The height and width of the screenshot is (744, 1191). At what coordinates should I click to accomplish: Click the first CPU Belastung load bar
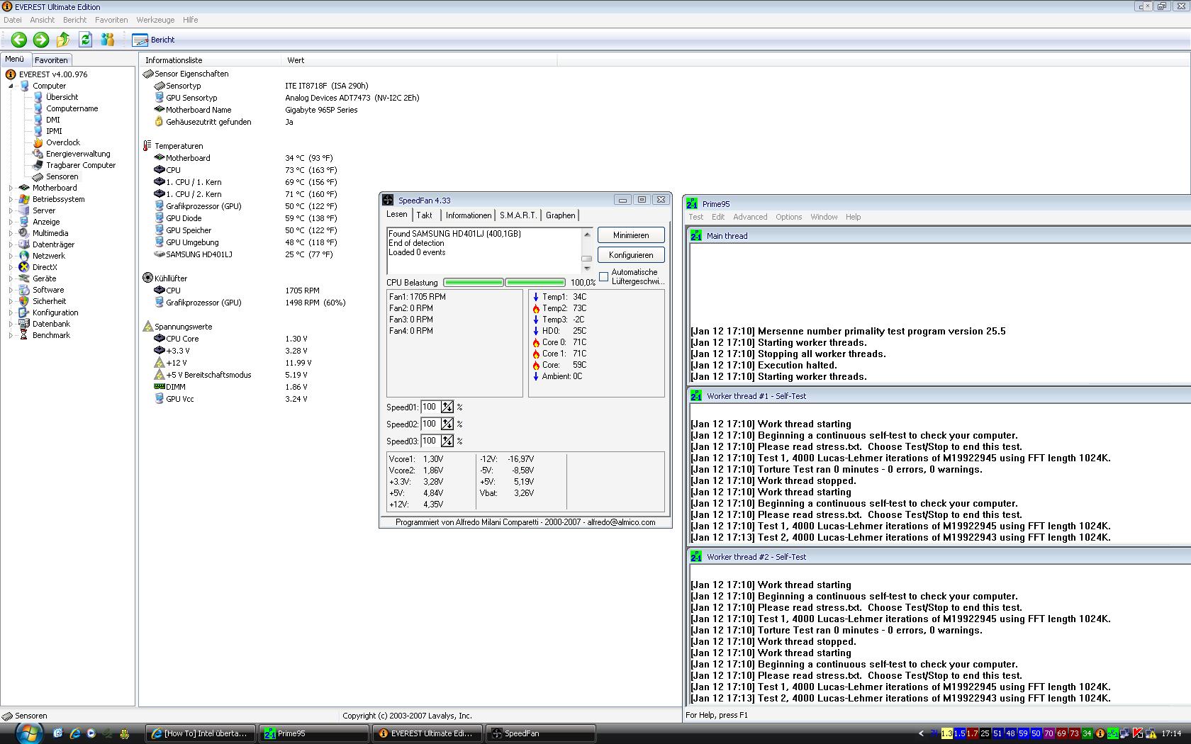[474, 283]
